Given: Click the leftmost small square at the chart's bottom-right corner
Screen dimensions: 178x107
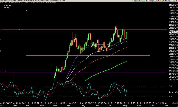Looking at the screenshot, I should pyautogui.click(x=173, y=103).
